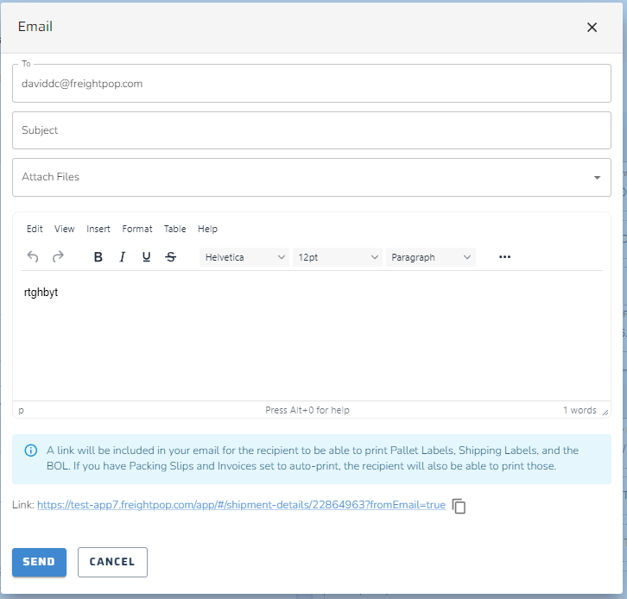The height and width of the screenshot is (599, 627).
Task: Click 'Press Alt+0 for help' text
Action: (x=307, y=410)
